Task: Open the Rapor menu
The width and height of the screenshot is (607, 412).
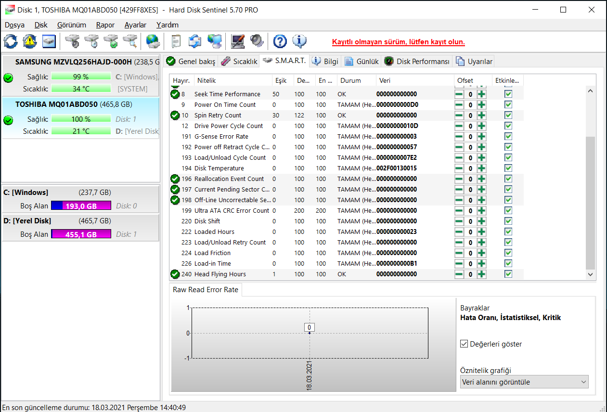Action: 105,25
